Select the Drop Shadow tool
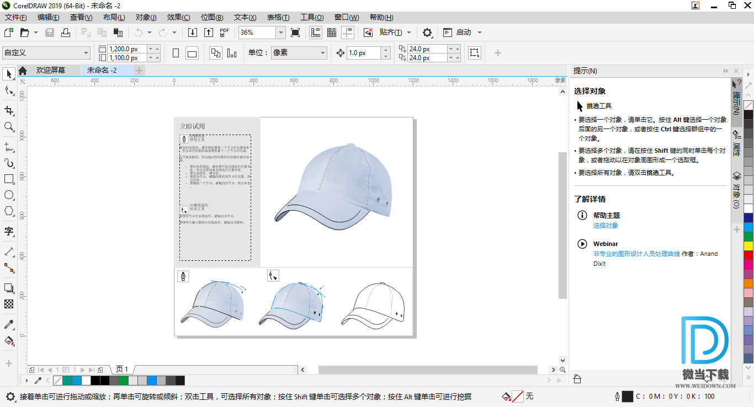The image size is (754, 407). 9,288
